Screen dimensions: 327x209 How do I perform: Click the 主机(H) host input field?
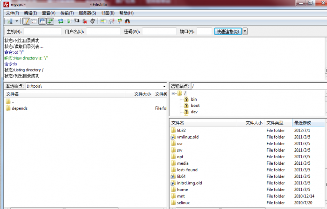pos(43,31)
